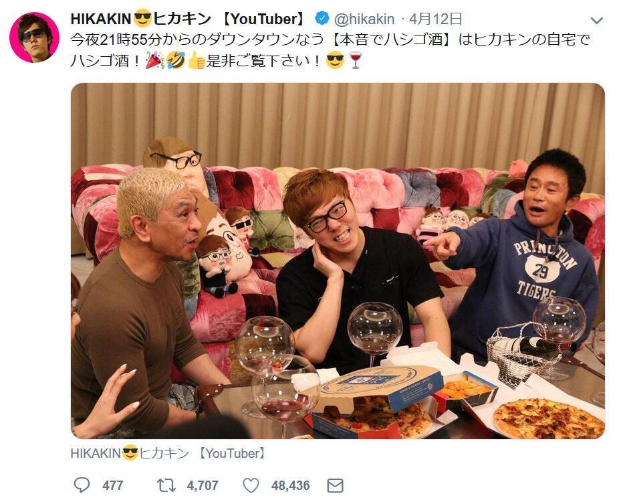This screenshot has height=500, width=617.
Task: Click the 4,707 retweets count
Action: click(x=203, y=485)
